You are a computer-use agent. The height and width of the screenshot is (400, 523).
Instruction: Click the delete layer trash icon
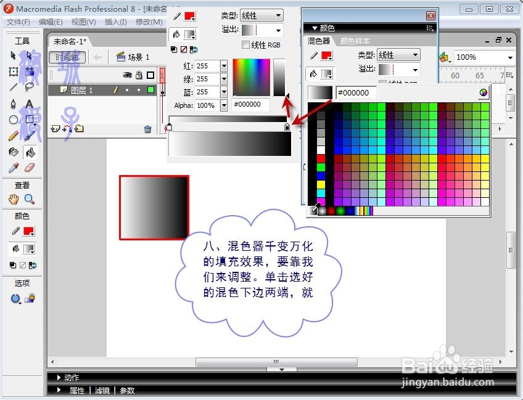click(x=147, y=129)
